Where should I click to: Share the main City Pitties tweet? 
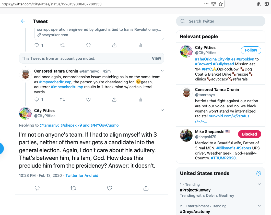pyautogui.click(x=146, y=188)
